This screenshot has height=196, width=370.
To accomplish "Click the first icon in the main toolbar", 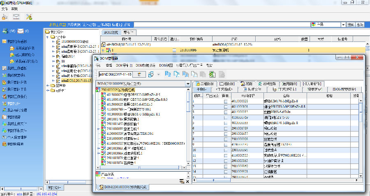I will pos(5,17).
